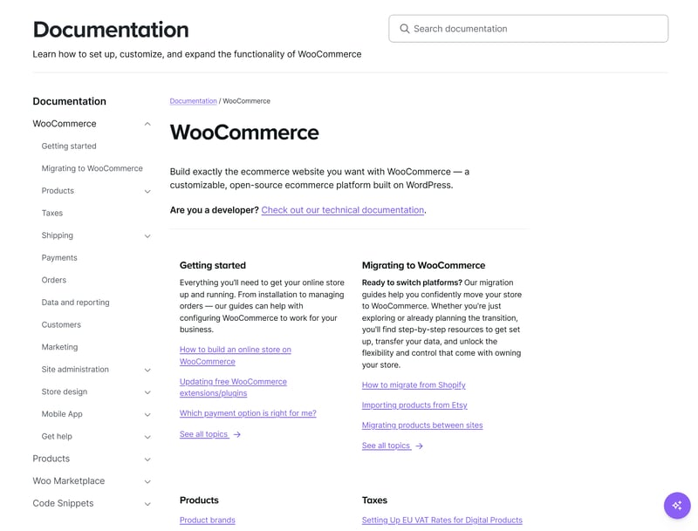Expand the Site administration submenu
This screenshot has width=698, height=531.
[147, 370]
